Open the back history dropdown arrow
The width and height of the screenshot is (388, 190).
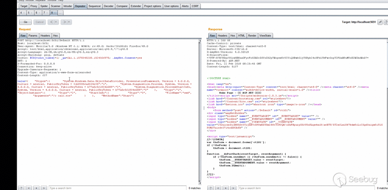click(56, 22)
